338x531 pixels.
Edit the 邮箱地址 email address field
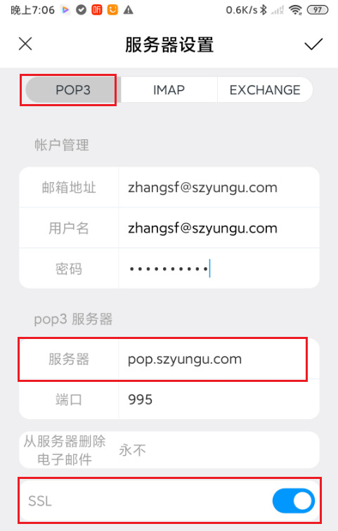(219, 187)
